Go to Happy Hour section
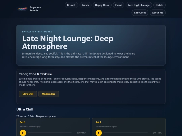 (x=102, y=5)
